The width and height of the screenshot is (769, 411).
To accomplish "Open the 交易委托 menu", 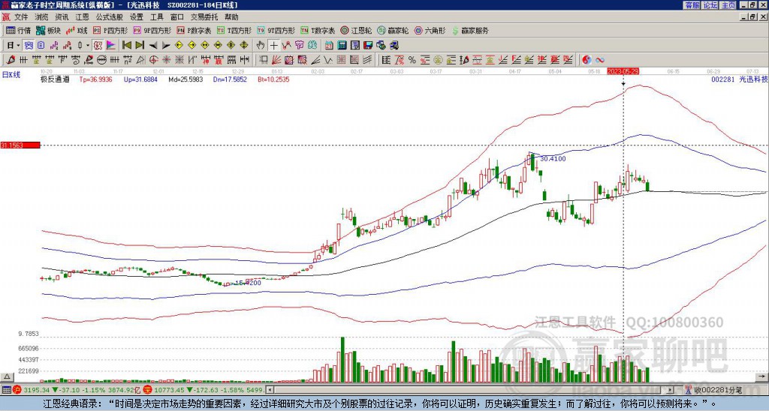I will click(202, 16).
